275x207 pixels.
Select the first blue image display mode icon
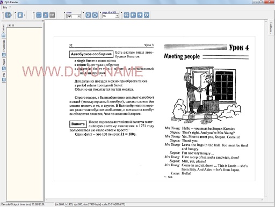[x=39, y=15]
